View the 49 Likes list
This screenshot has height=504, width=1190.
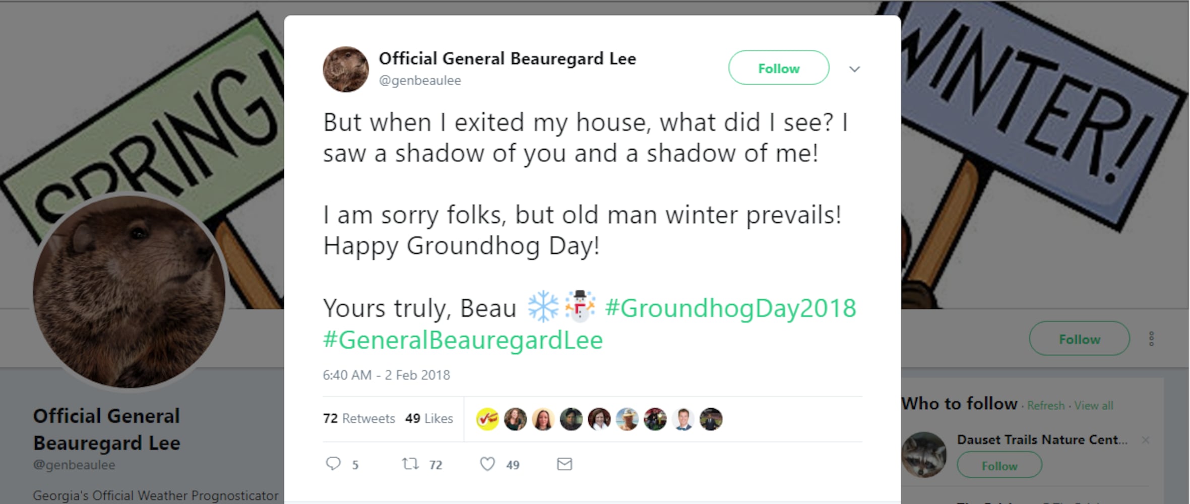pos(429,418)
